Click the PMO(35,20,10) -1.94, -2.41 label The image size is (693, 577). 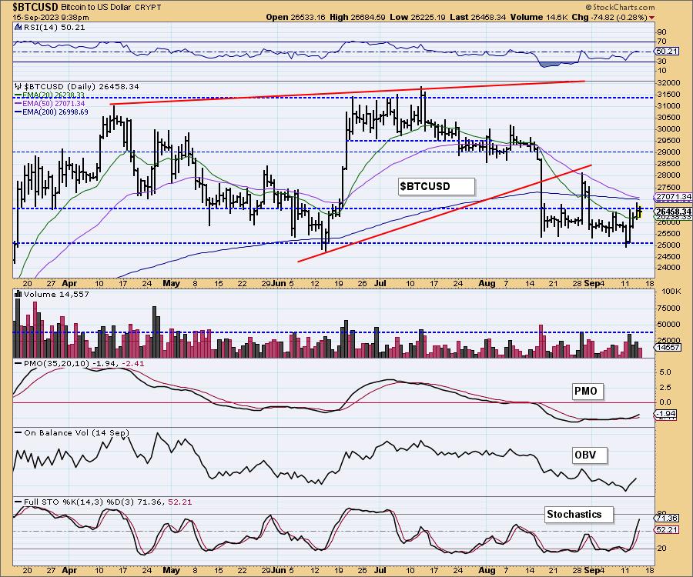pos(84,363)
